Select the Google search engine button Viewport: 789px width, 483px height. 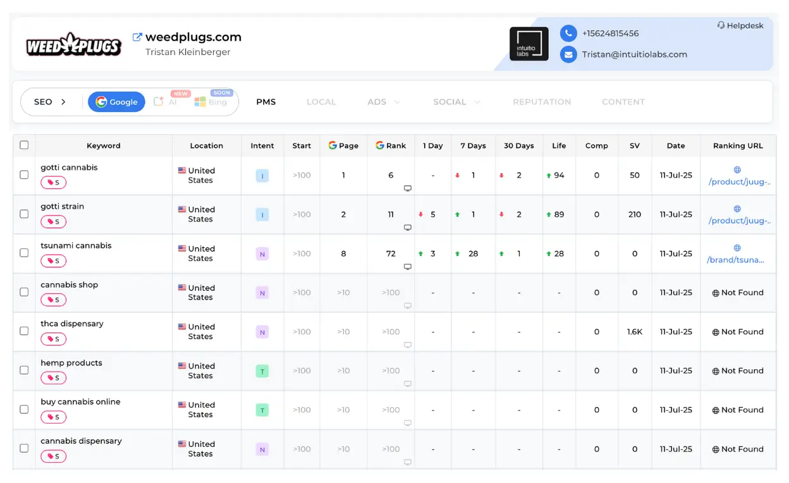pos(116,101)
